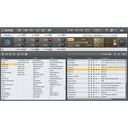Select the Acid Agent result row
Screen dimensions: 128x128
[97, 63]
